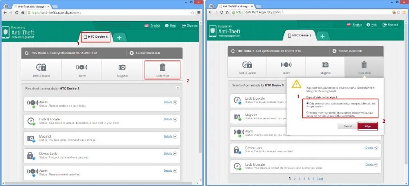Click Mugshot row camera icon in left results list
Viewport: 409px width, 186px height.
click(x=31, y=139)
